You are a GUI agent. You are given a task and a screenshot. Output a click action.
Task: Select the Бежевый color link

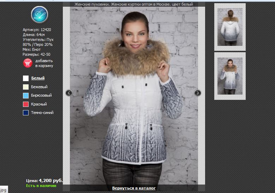[39, 87]
